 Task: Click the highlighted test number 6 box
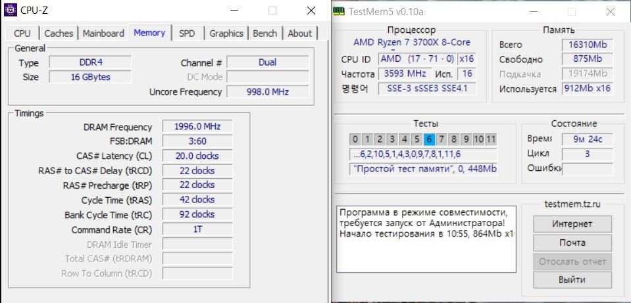pyautogui.click(x=430, y=139)
